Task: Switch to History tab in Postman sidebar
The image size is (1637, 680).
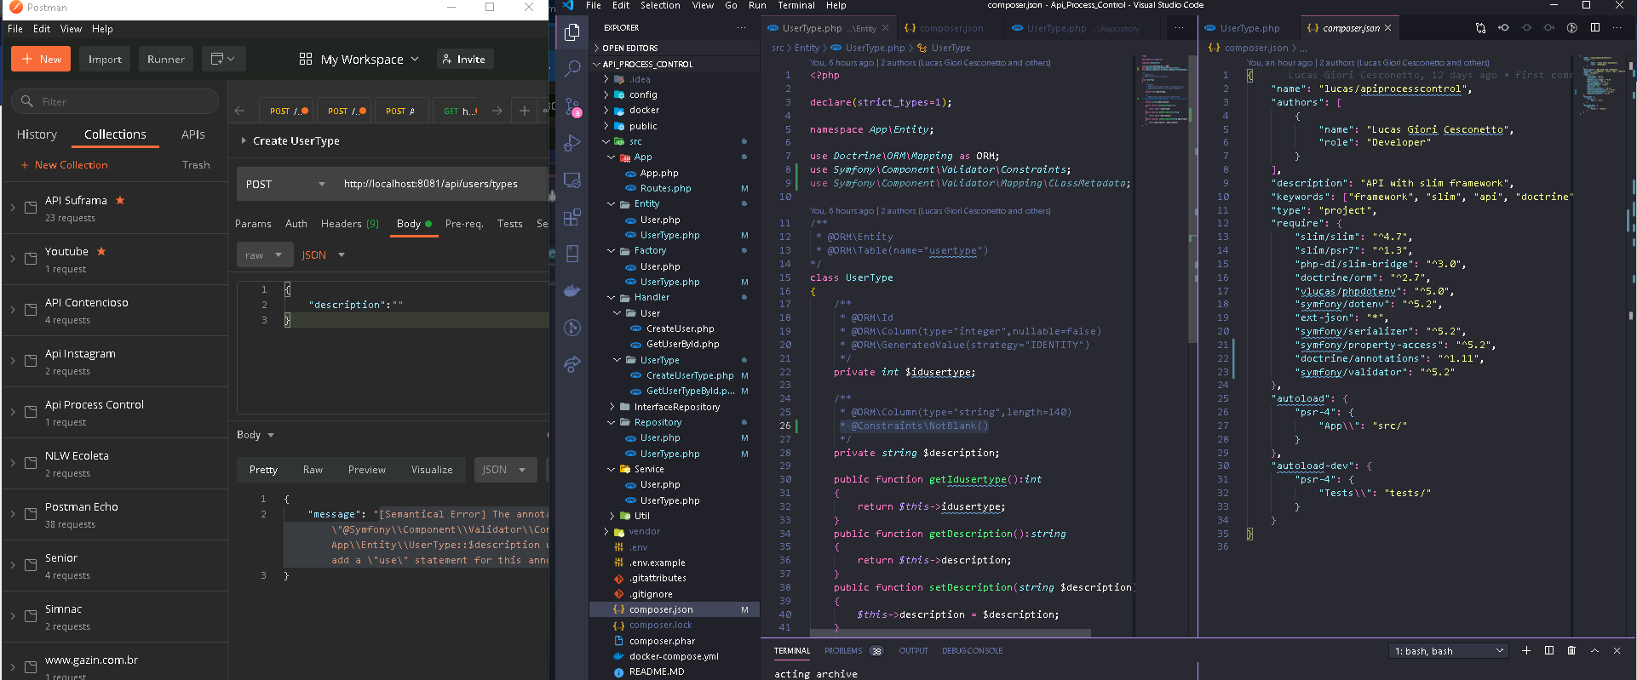Action: coord(37,134)
